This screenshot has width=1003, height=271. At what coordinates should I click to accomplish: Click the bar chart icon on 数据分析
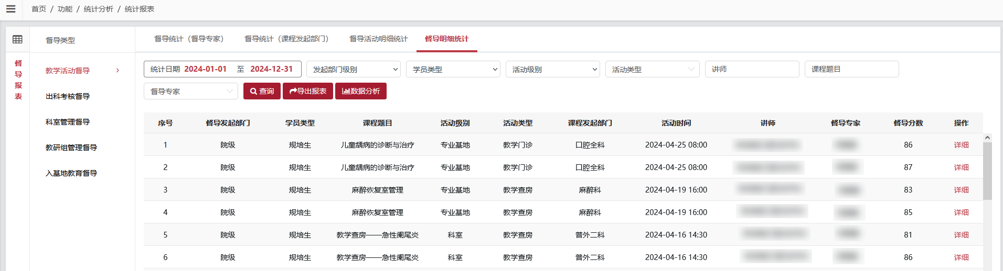tap(346, 91)
